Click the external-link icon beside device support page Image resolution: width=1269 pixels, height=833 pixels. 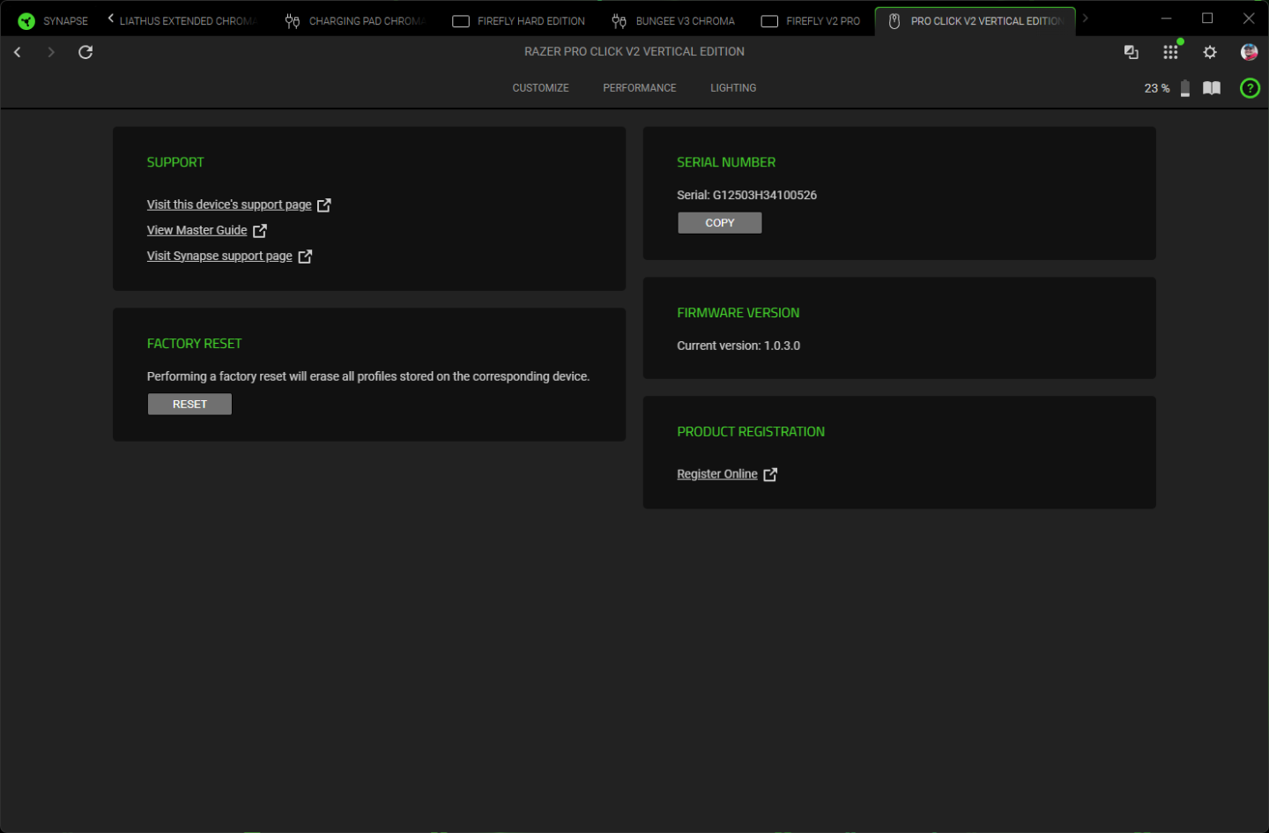coord(324,205)
